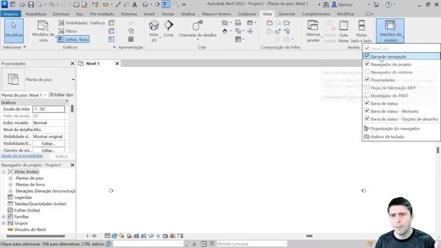Viewport: 441px width, 248px height.
Task: Toggle Propriedades checkbox in menu
Action: coord(367,80)
